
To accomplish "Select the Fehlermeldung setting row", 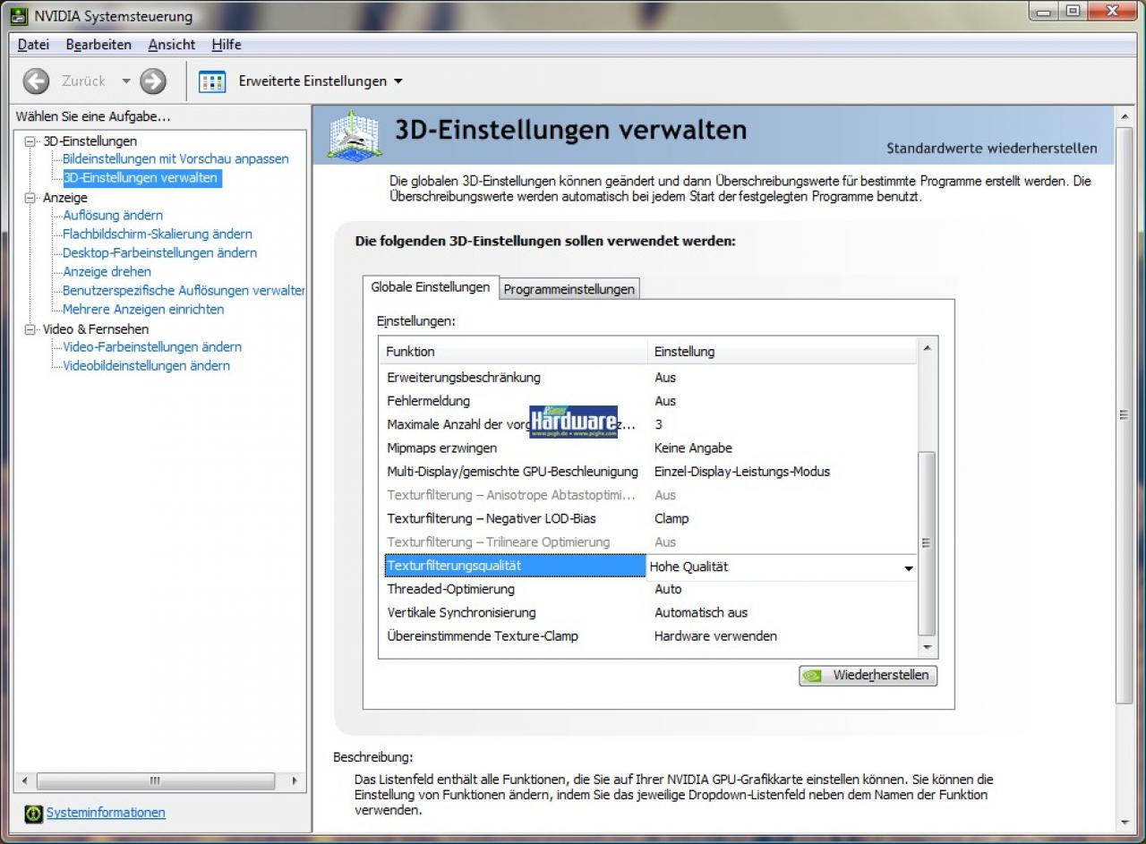I will click(x=649, y=401).
